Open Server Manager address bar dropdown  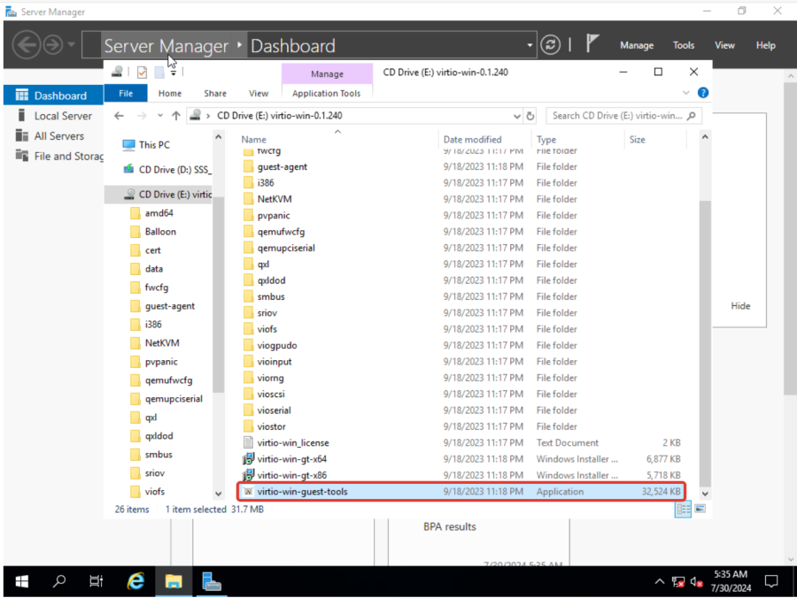[530, 45]
